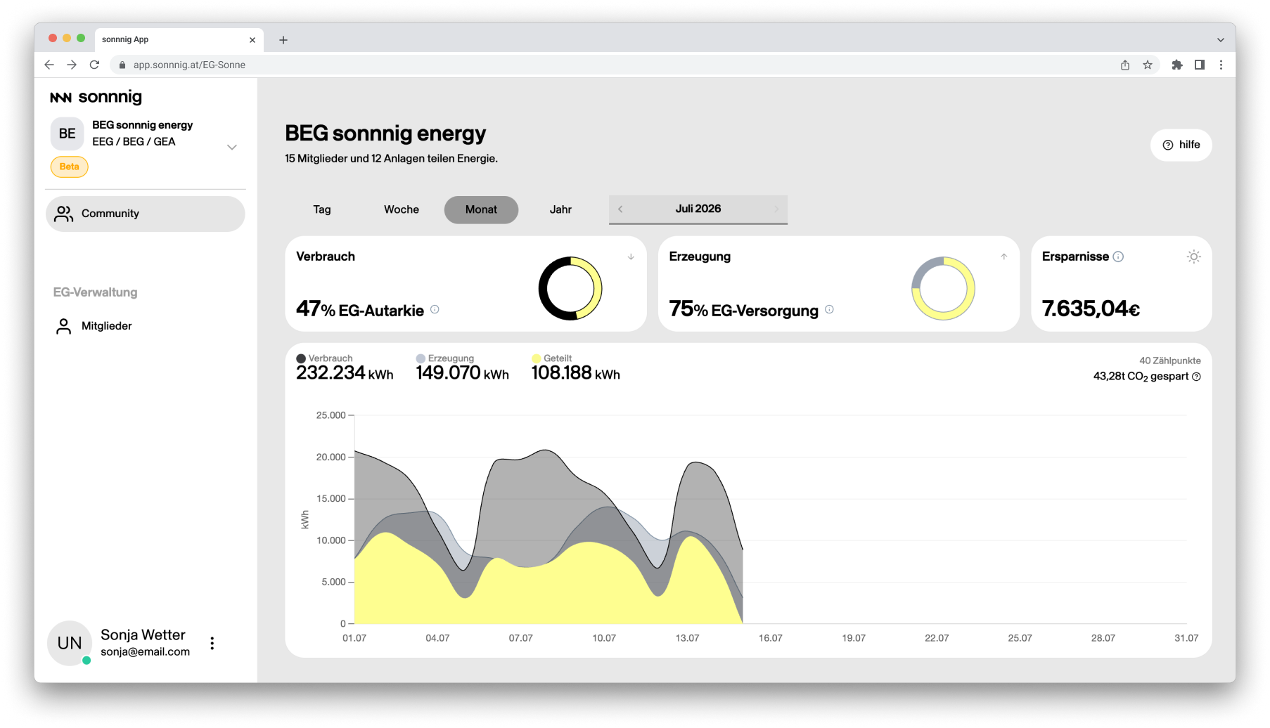
Task: Click the UN user avatar
Action: [x=70, y=643]
